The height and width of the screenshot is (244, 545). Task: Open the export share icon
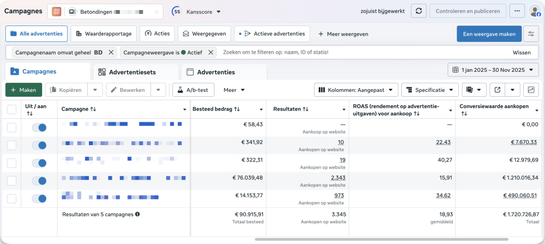[x=497, y=90]
